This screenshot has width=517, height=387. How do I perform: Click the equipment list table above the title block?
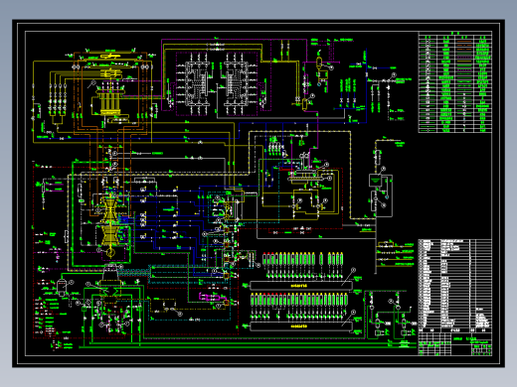coord(455,286)
